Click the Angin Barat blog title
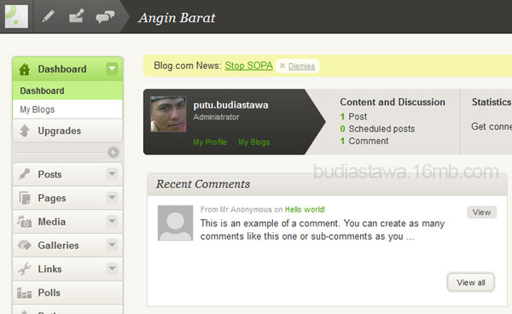512x314 pixels. 177,18
